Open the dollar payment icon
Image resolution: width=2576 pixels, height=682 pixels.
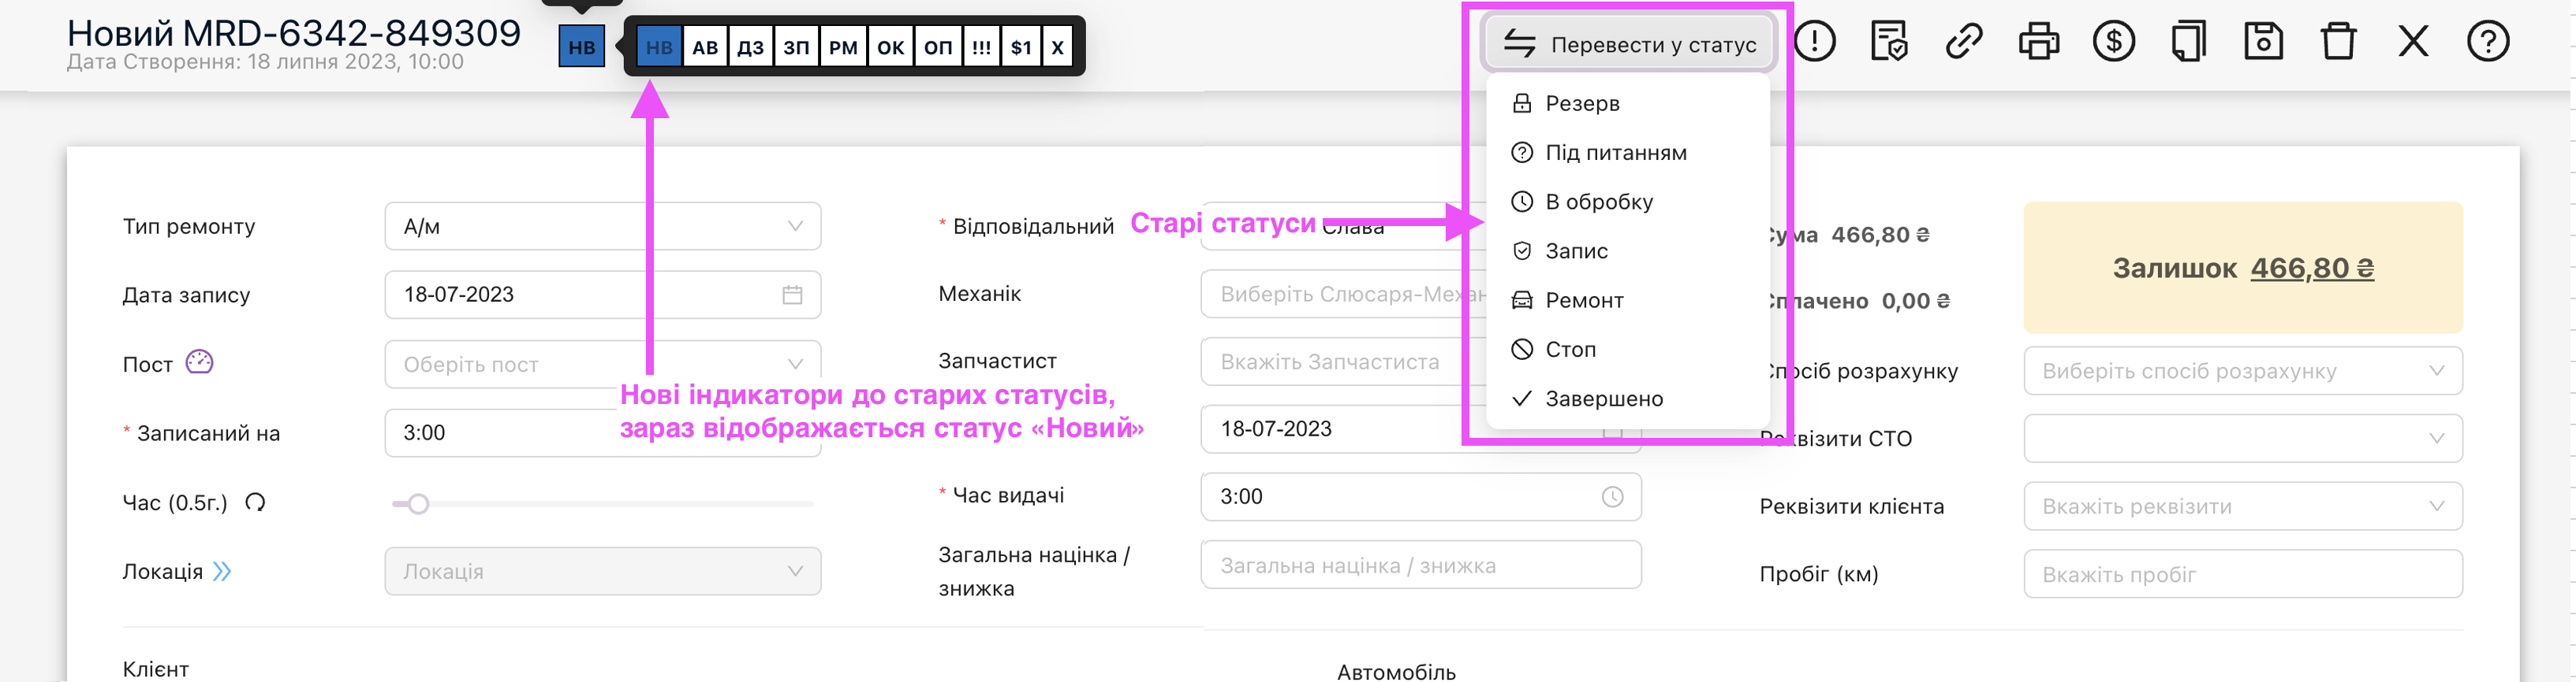point(2113,42)
